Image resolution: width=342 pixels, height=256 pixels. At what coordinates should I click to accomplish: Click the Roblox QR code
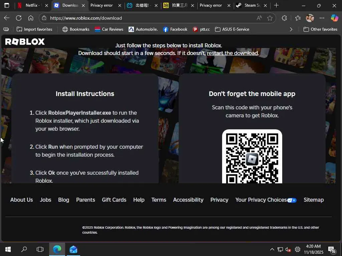tap(252, 157)
